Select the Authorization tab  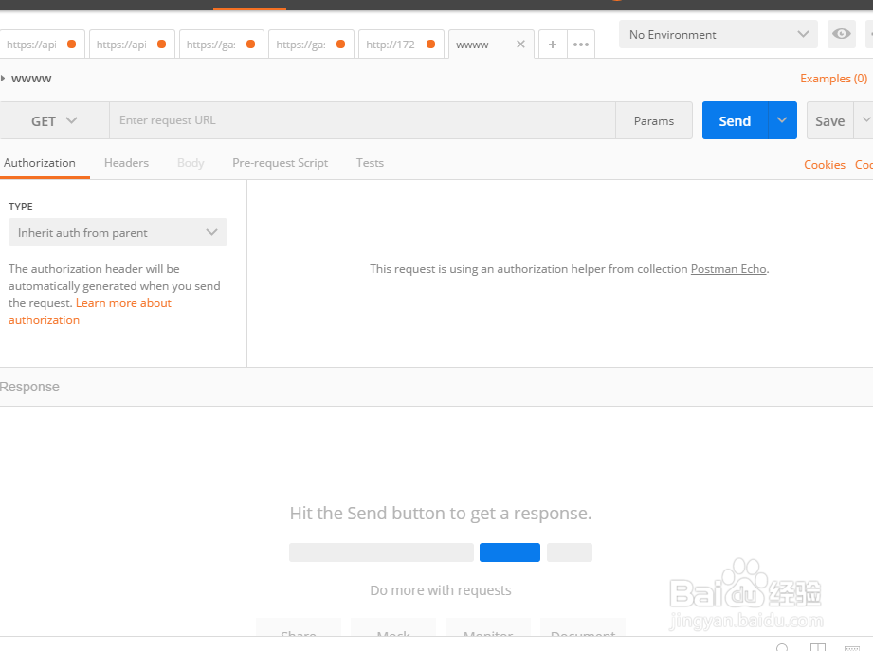coord(40,163)
